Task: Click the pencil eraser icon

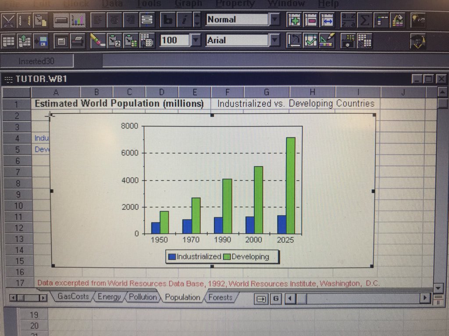Action: (x=97, y=41)
